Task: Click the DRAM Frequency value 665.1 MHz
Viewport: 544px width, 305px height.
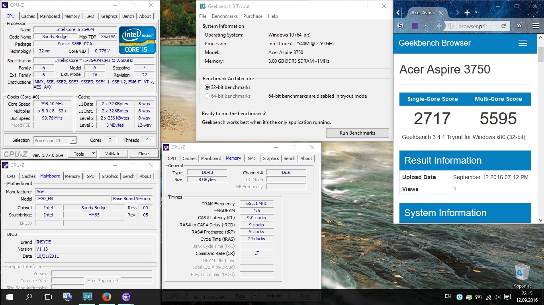Action: [256, 203]
